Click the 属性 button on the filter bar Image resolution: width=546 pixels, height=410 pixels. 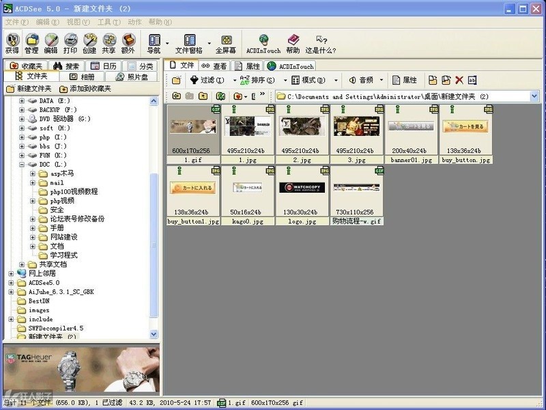[x=406, y=80]
